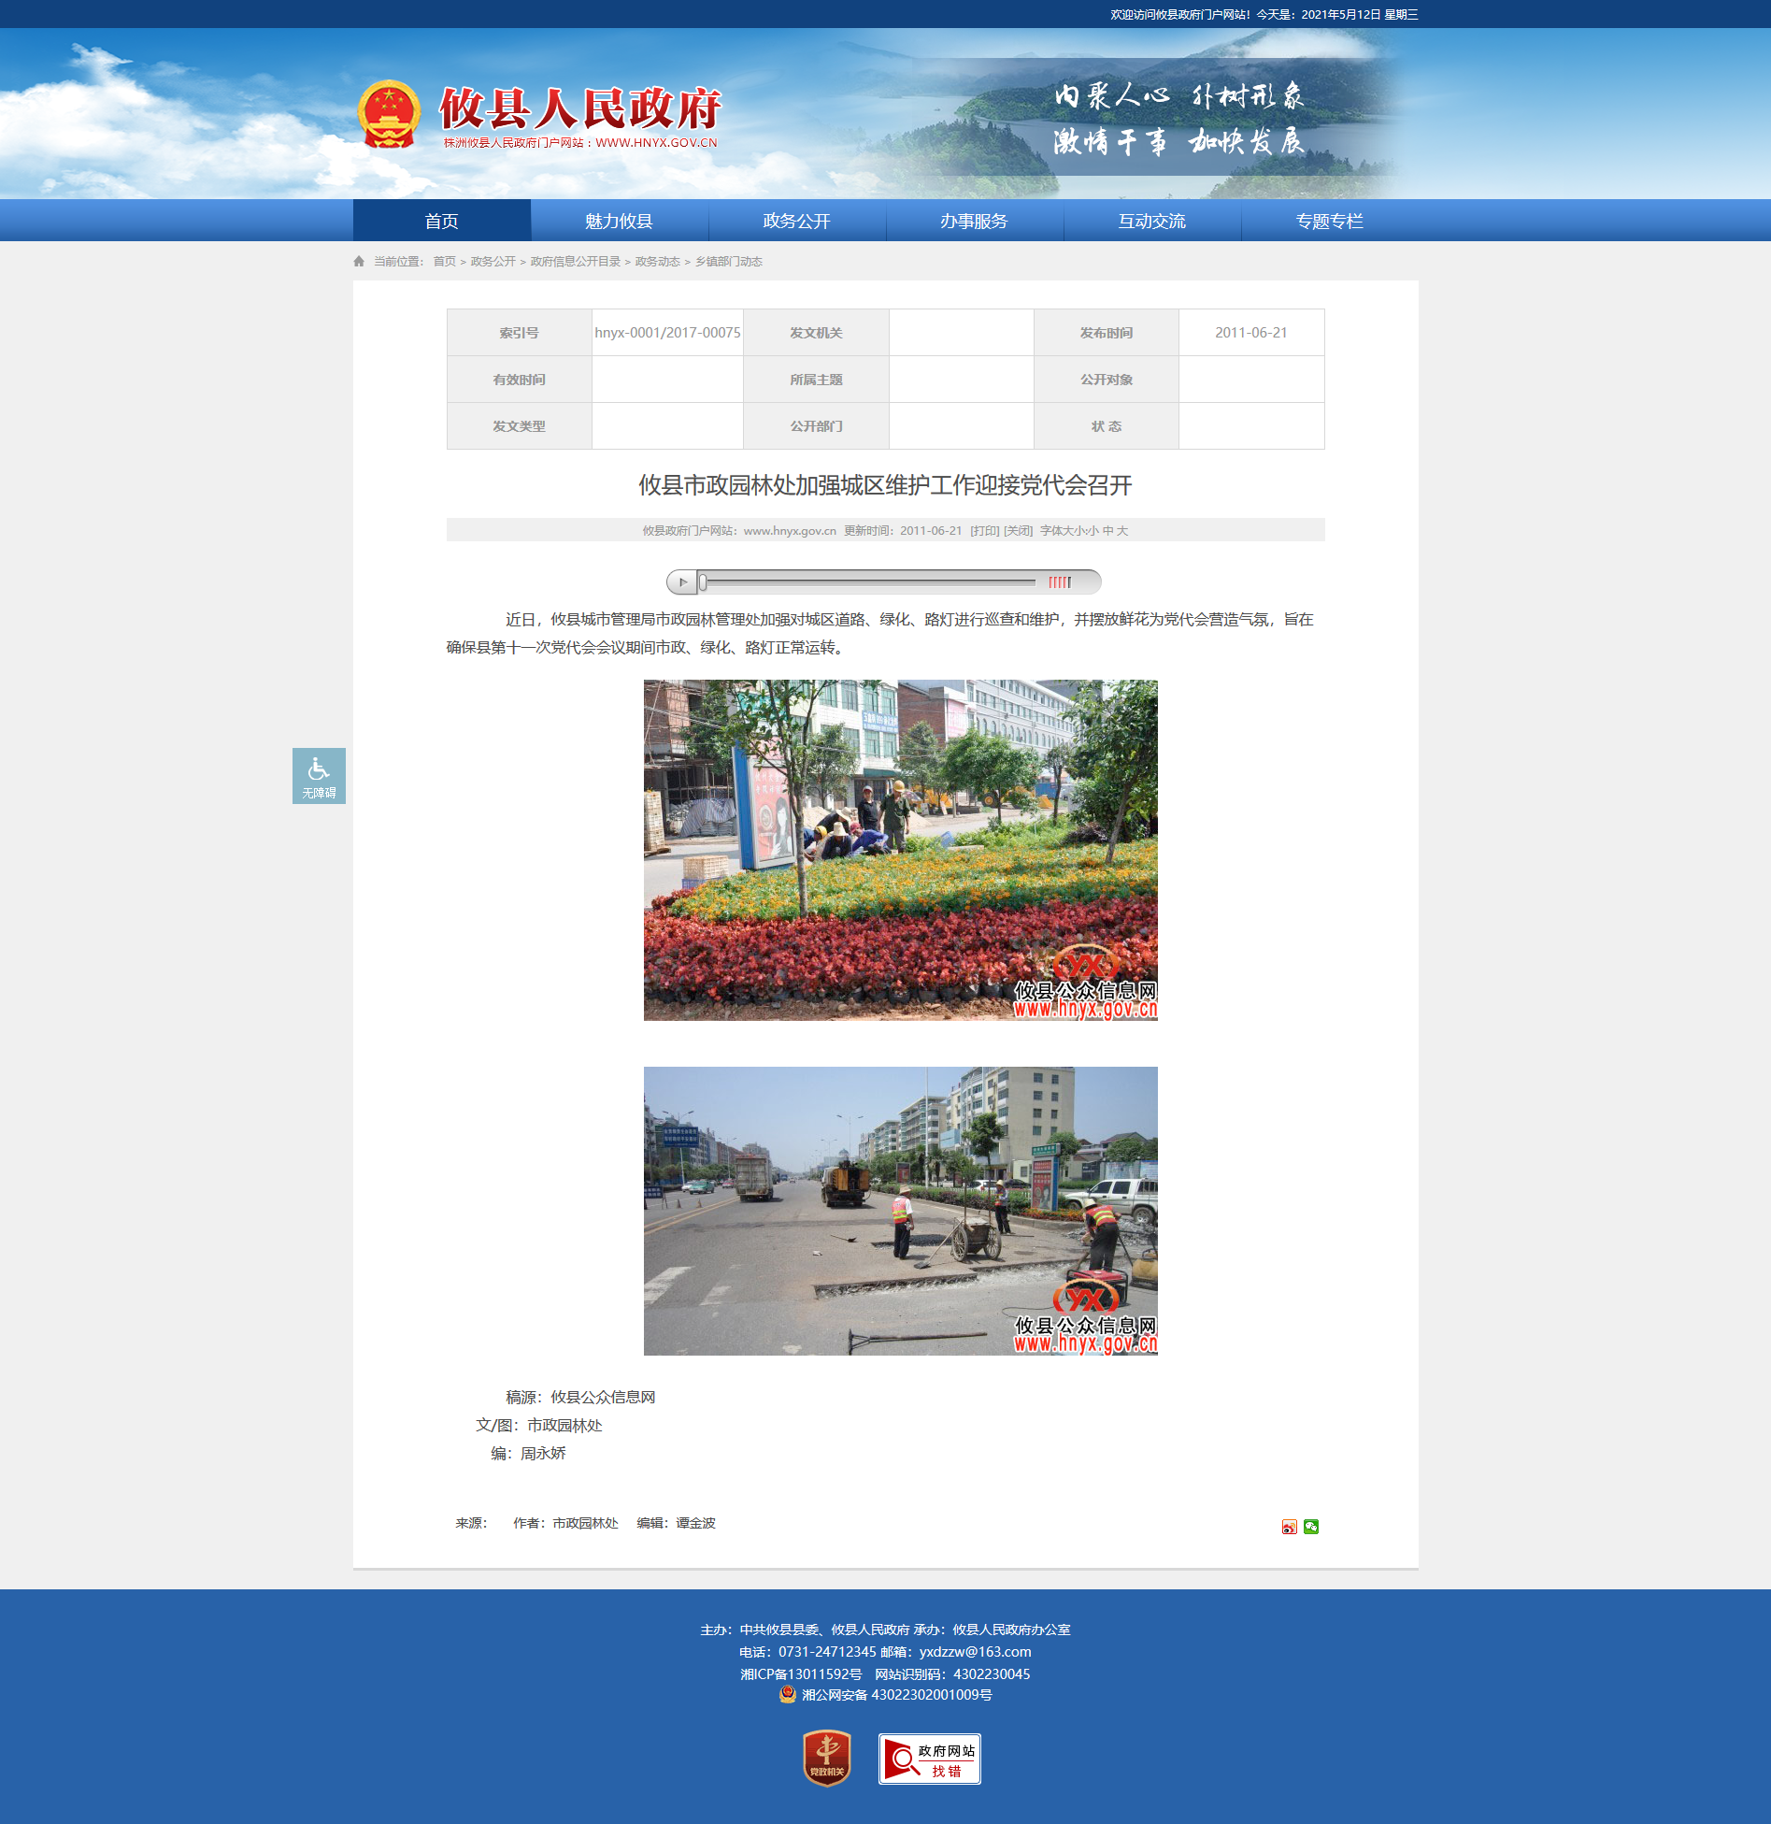Screen dimensions: 1771x1824
Task: Click the police shield 公网安备 icon
Action: (x=788, y=1695)
